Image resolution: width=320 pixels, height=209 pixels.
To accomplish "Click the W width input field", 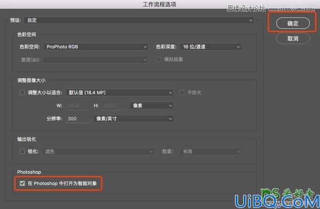I will (78, 106).
